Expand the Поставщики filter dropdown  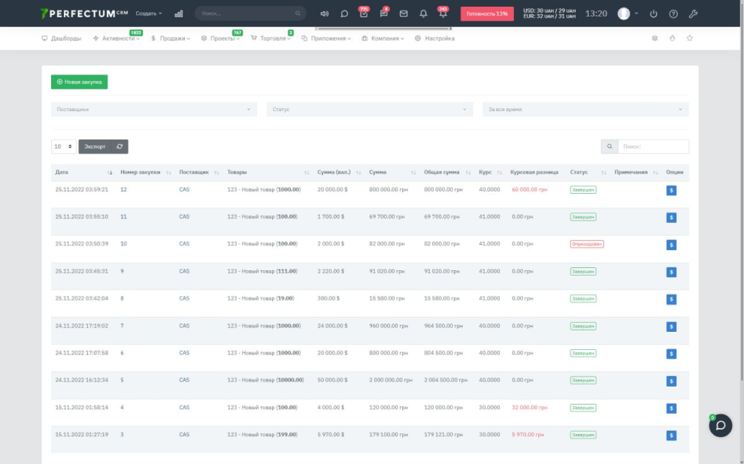coord(154,110)
